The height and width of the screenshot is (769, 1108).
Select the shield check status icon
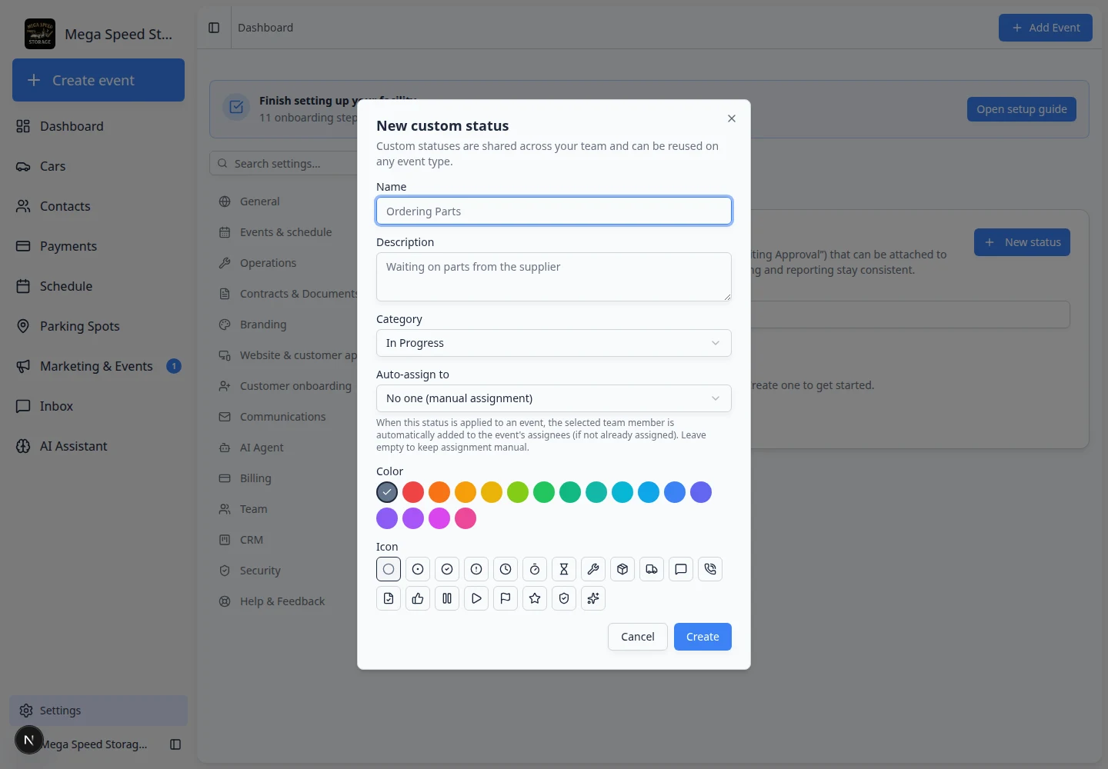(564, 598)
